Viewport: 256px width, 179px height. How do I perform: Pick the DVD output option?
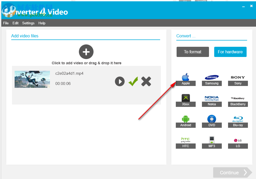[212, 121]
